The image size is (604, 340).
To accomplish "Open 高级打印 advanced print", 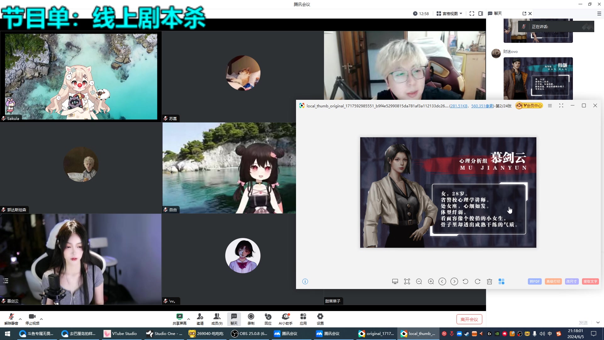I will point(553,281).
